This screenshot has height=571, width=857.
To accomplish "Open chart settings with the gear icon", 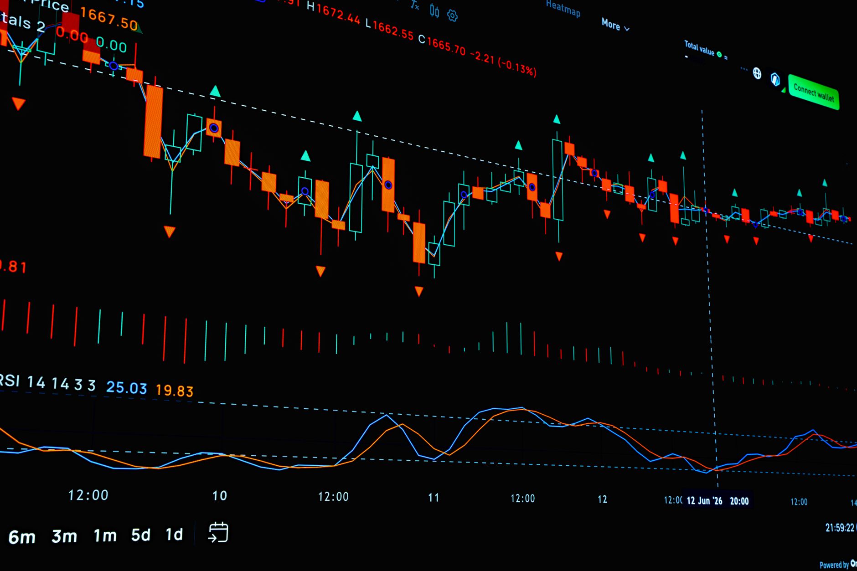I will [452, 16].
